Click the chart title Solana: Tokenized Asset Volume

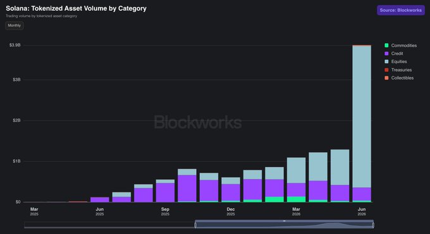coord(77,8)
